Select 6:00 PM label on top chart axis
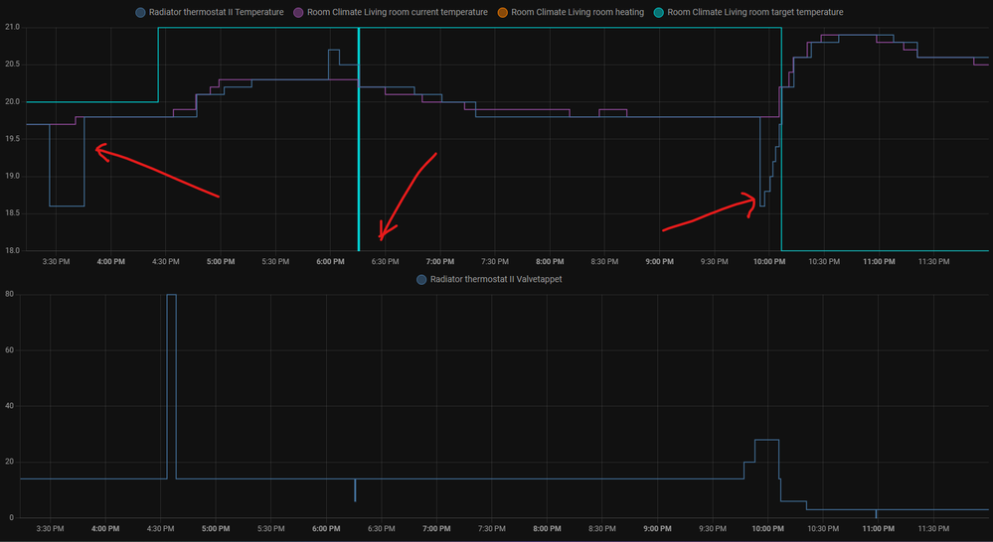The image size is (993, 542). (x=330, y=262)
